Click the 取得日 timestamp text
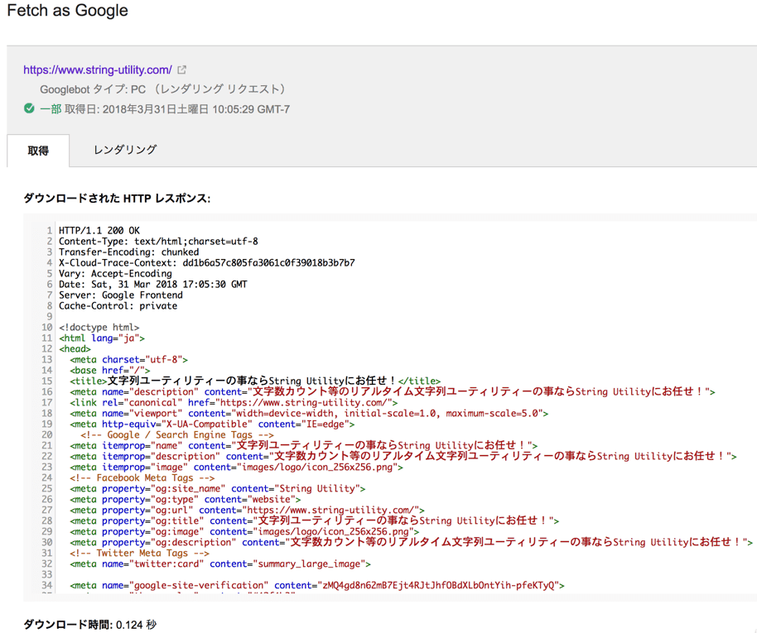 [x=177, y=109]
